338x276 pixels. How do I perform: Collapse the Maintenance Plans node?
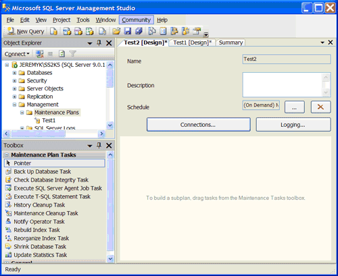point(22,113)
